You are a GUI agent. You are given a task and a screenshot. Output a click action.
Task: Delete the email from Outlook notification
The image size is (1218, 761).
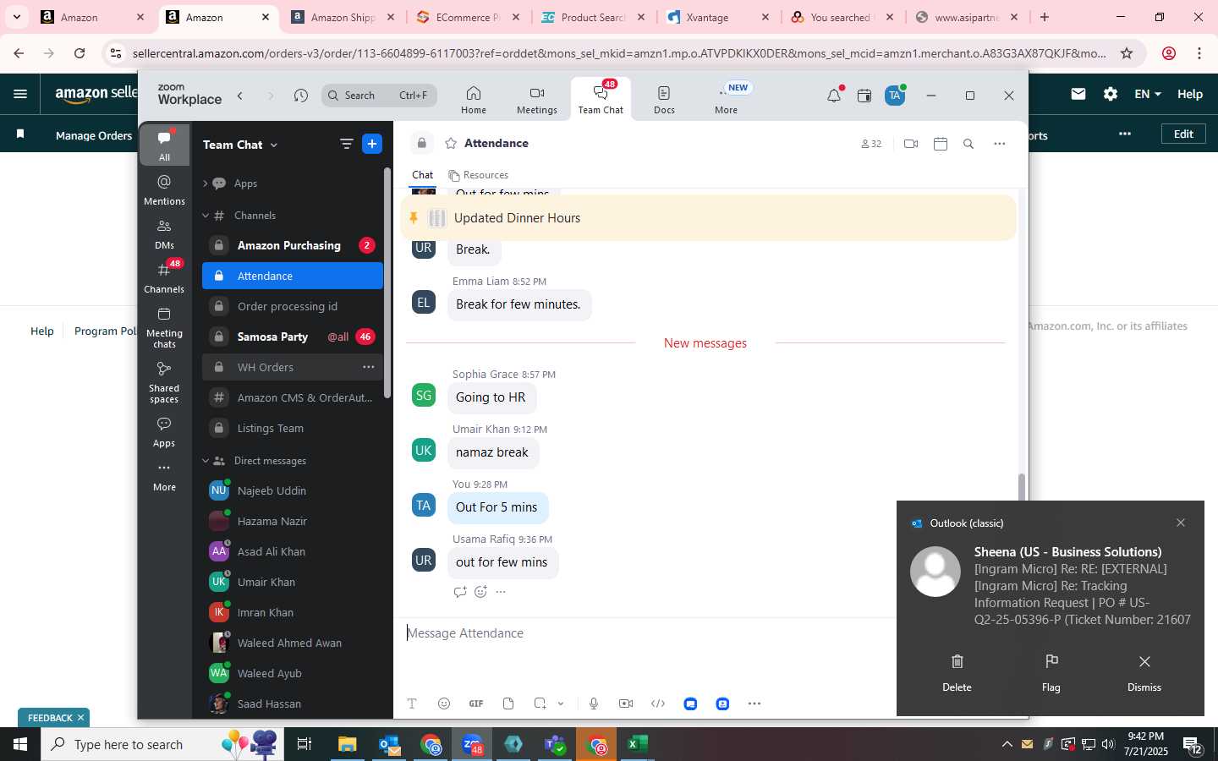click(957, 672)
